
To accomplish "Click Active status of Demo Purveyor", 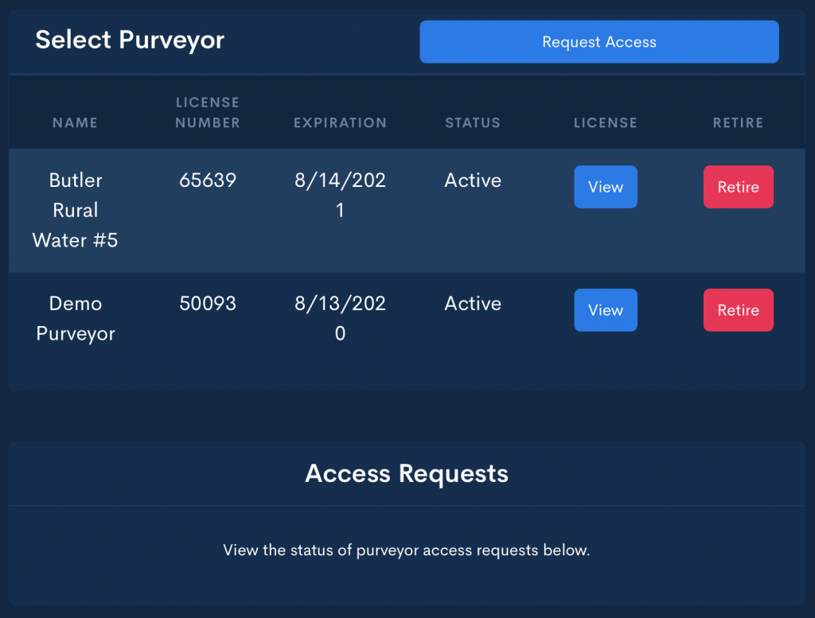I will click(473, 304).
